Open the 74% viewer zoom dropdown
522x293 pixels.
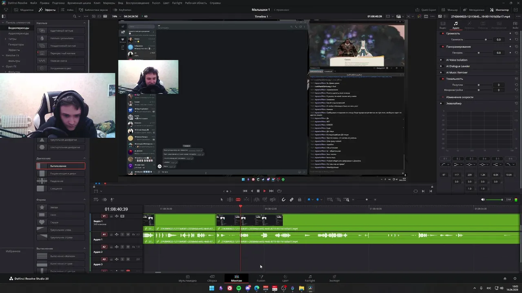116,16
